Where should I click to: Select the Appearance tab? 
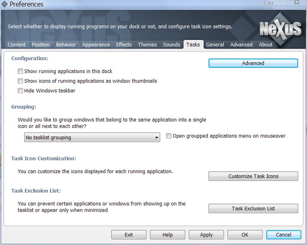coord(96,45)
